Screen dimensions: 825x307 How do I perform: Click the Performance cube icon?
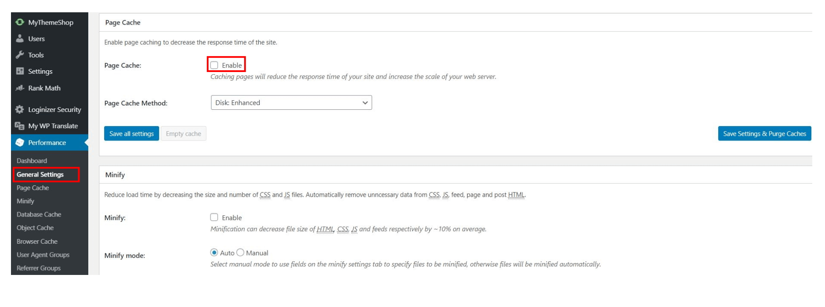[20, 143]
